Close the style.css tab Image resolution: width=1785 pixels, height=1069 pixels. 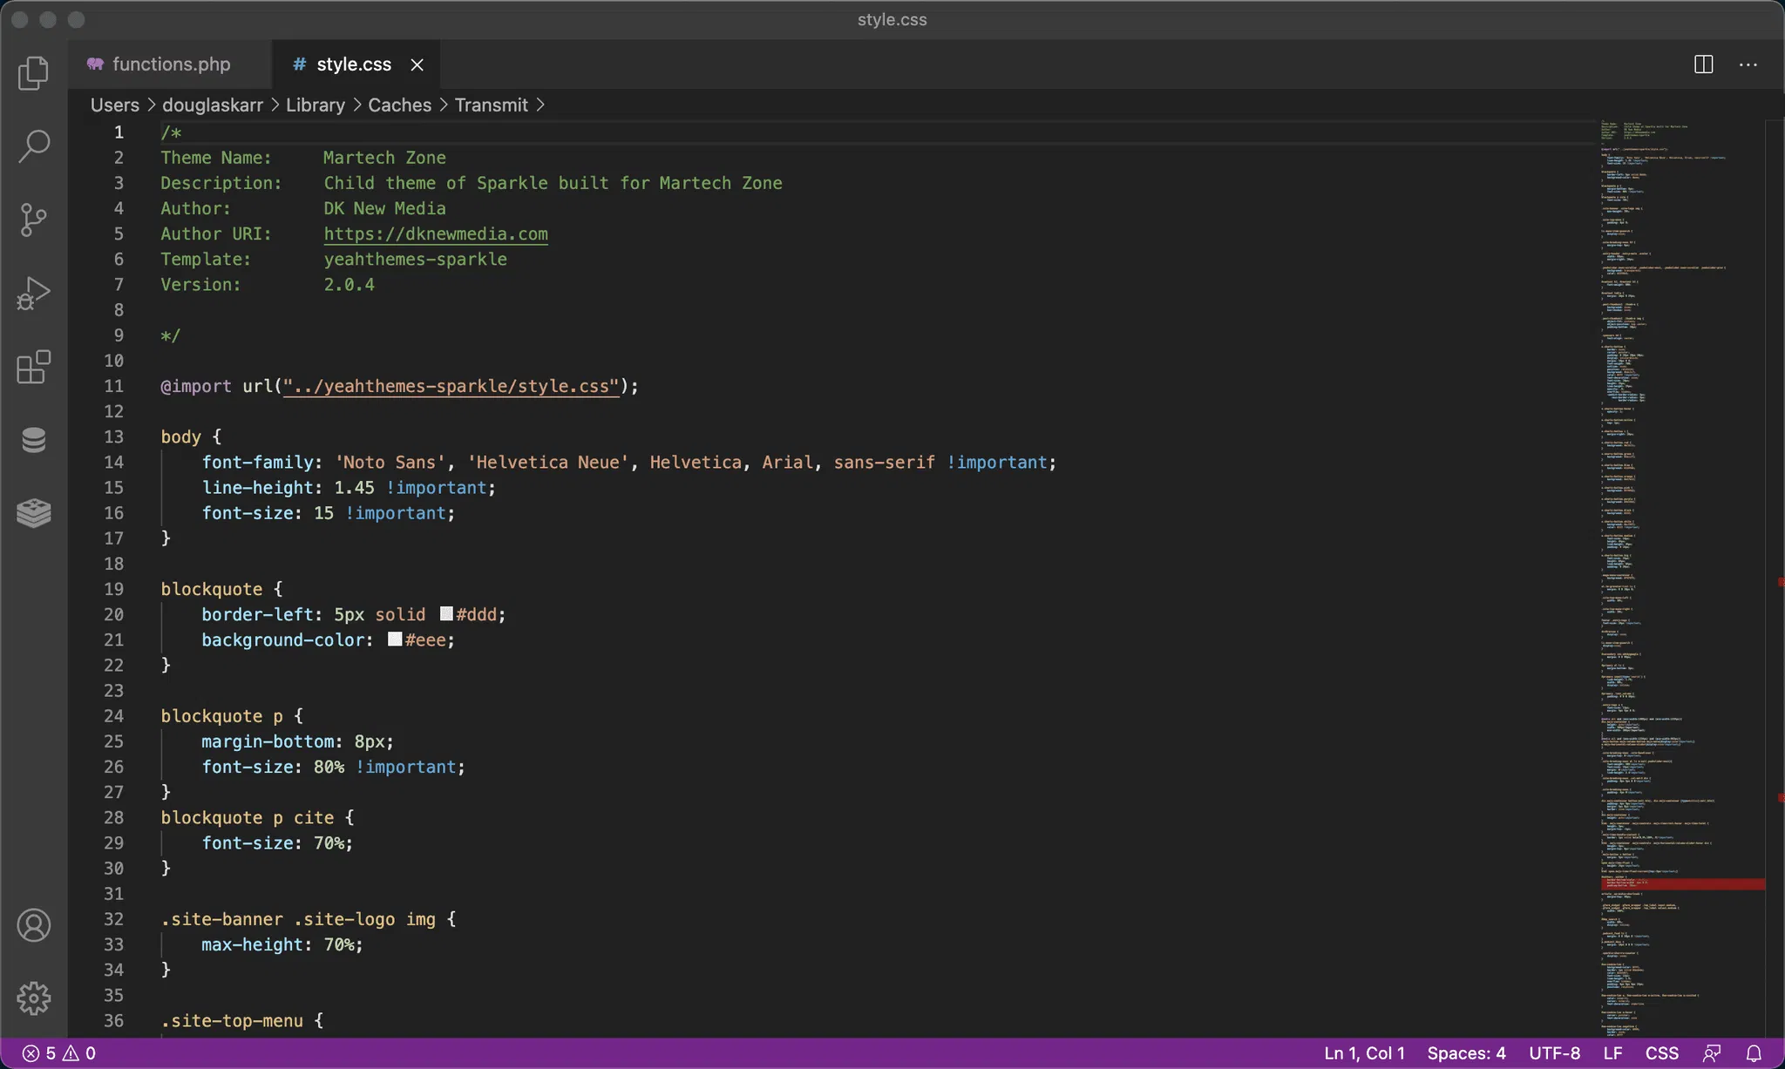point(417,64)
